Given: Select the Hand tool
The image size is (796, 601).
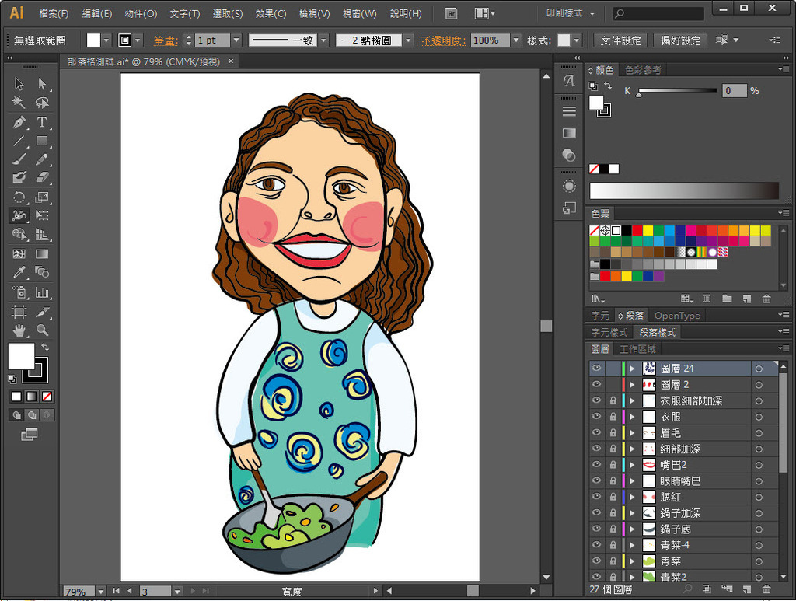Looking at the screenshot, I should [19, 330].
